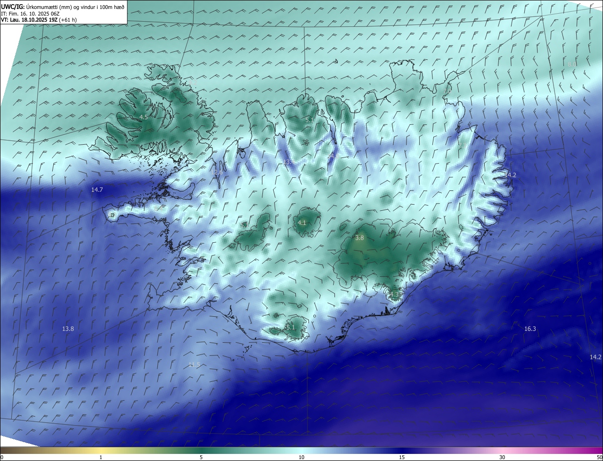This screenshot has height=461, width=603.
Task: Select the initialization time line 'IT: Fim. 16. 10. 2025 06Z'
Action: pyautogui.click(x=30, y=14)
